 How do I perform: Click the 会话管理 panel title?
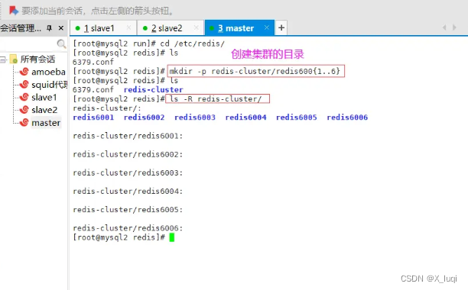(21, 28)
